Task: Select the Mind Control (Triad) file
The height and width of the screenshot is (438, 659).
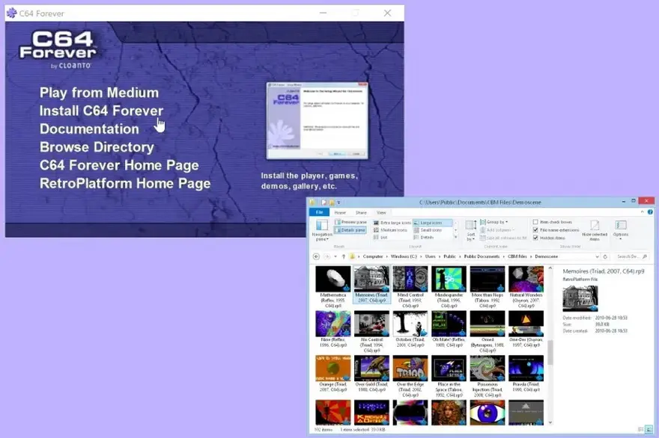Action: pyautogui.click(x=410, y=287)
